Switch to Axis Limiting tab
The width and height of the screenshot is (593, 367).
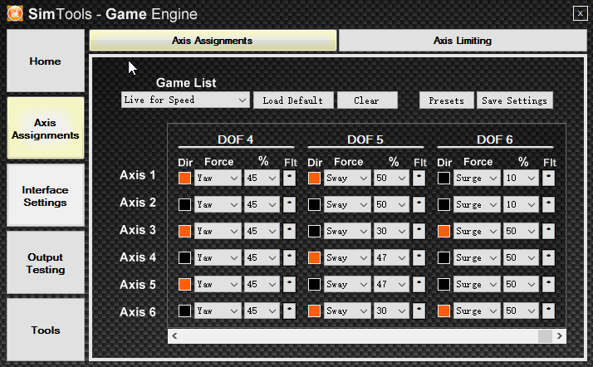[x=462, y=40]
